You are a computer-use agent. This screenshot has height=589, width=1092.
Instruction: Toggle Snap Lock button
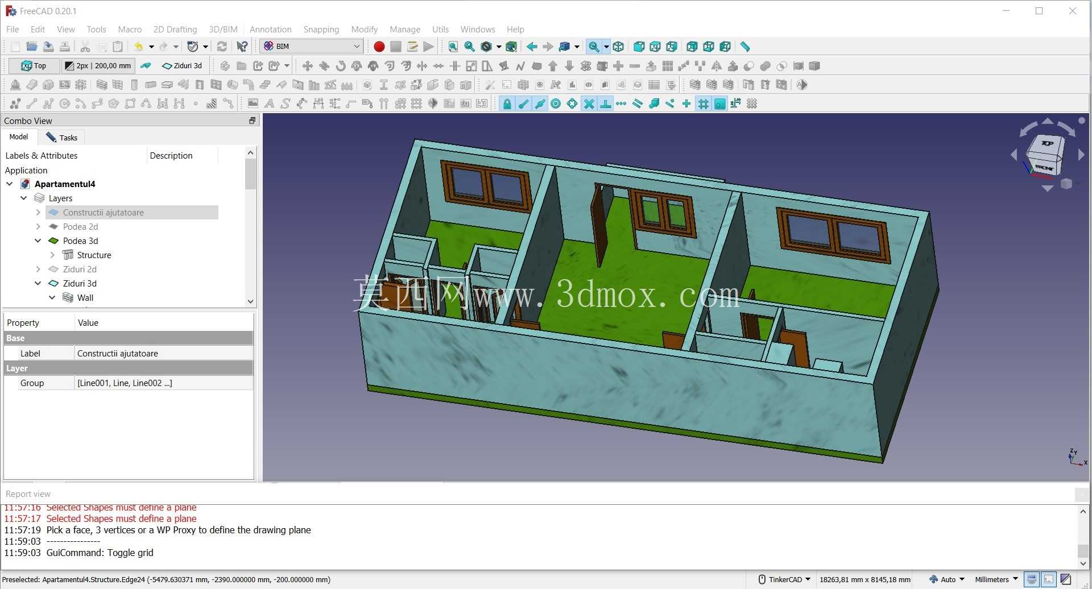pos(507,103)
